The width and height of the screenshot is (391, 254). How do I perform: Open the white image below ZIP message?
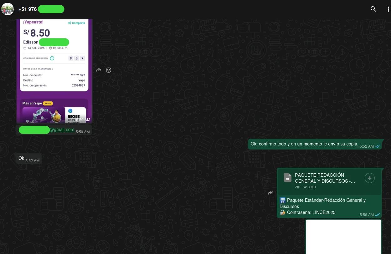(x=343, y=236)
